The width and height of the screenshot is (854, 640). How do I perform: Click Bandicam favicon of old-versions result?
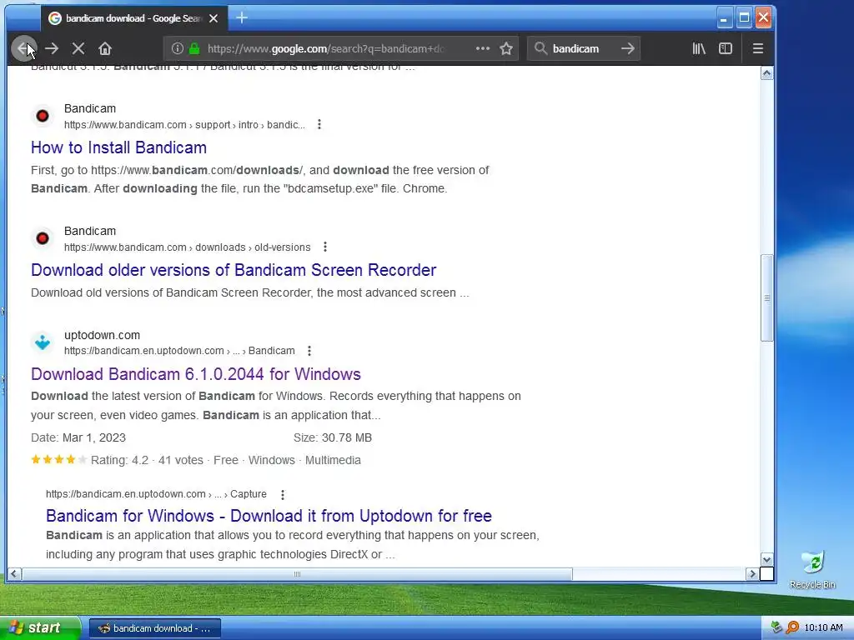43,238
